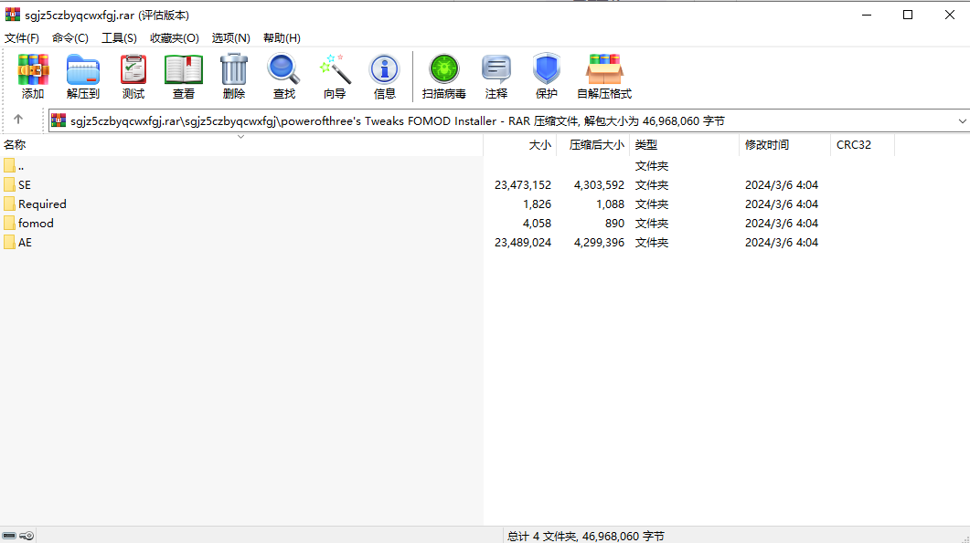Open the 收藏夹(O) menu
The width and height of the screenshot is (970, 543).
[x=174, y=37]
